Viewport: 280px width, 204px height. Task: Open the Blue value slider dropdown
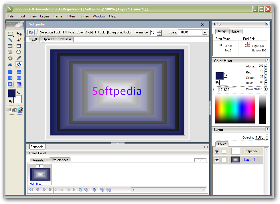pos(266,83)
